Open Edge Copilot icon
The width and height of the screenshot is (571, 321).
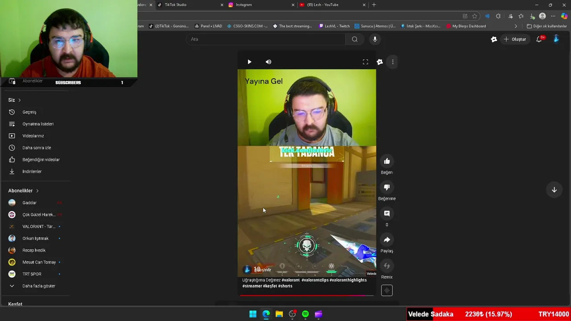tap(564, 16)
